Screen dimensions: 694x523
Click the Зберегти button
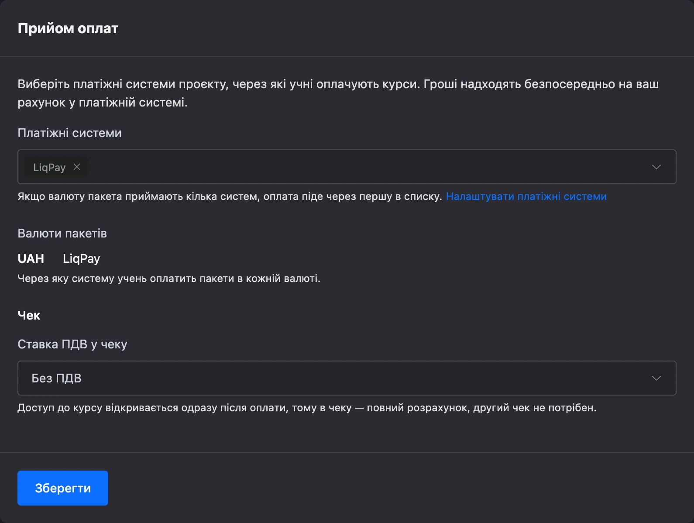tap(63, 488)
